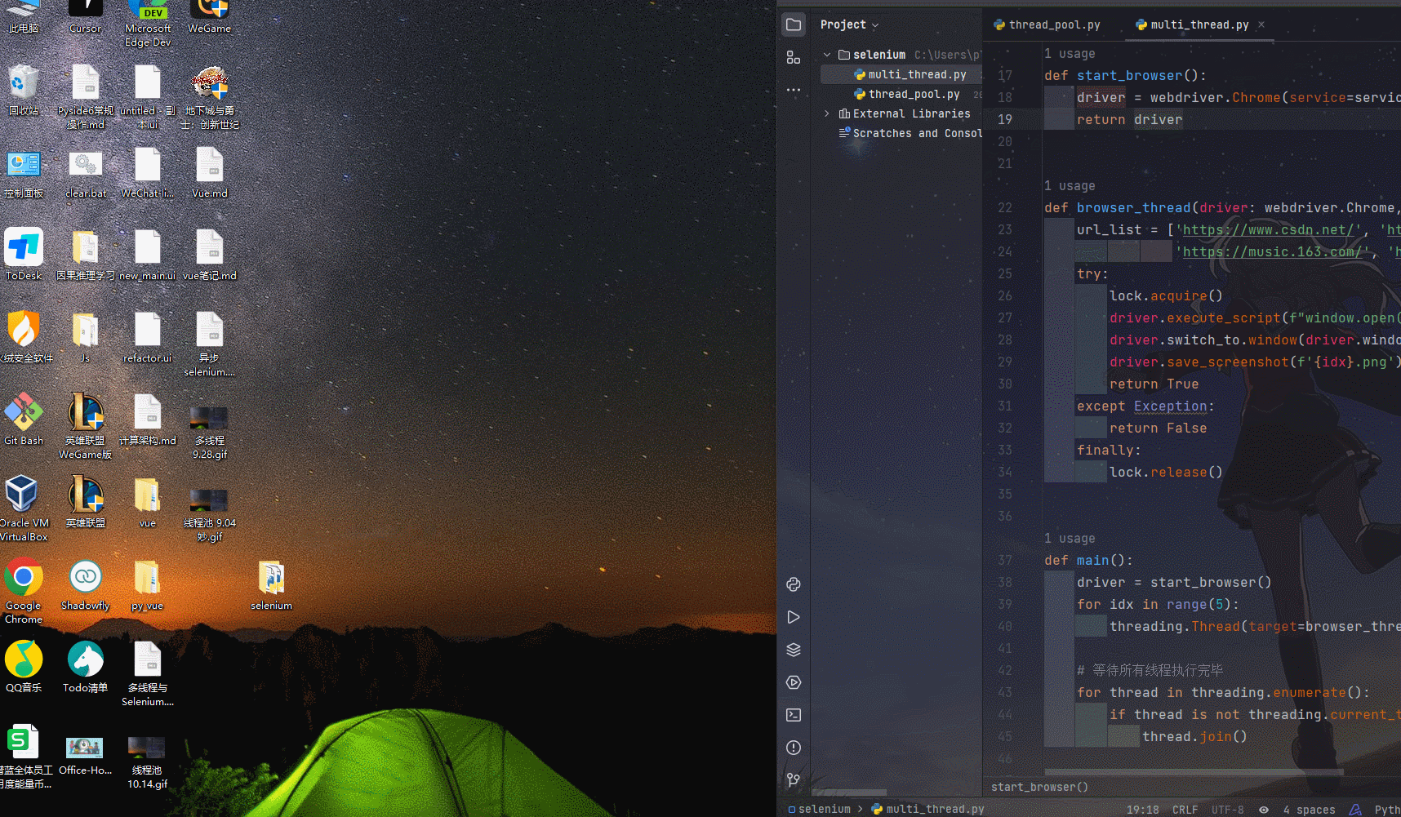Open the More tool windows ellipsis
1401x817 pixels.
[x=794, y=90]
